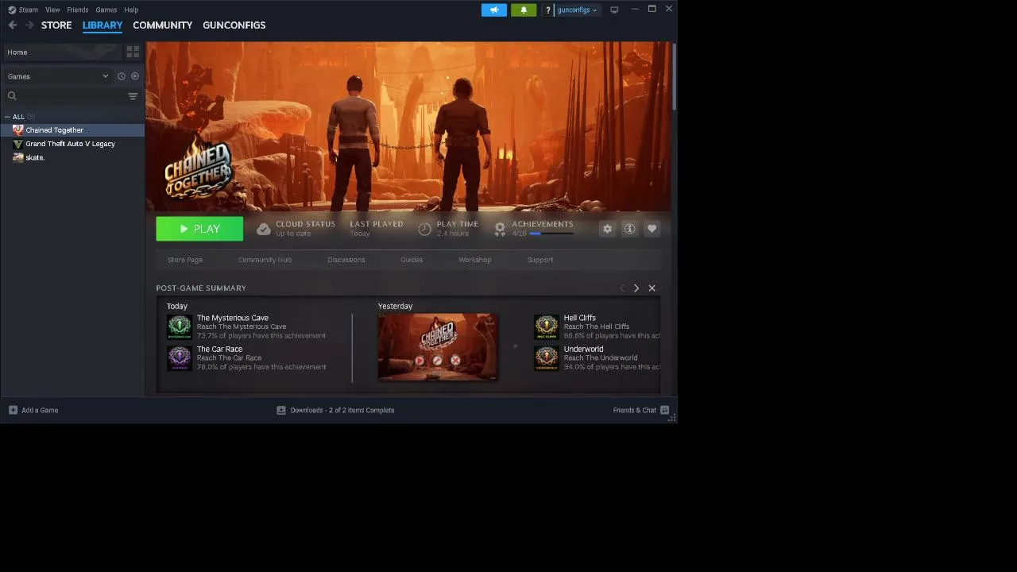This screenshot has width=1017, height=572.
Task: Click the question mark help icon
Action: click(x=548, y=10)
